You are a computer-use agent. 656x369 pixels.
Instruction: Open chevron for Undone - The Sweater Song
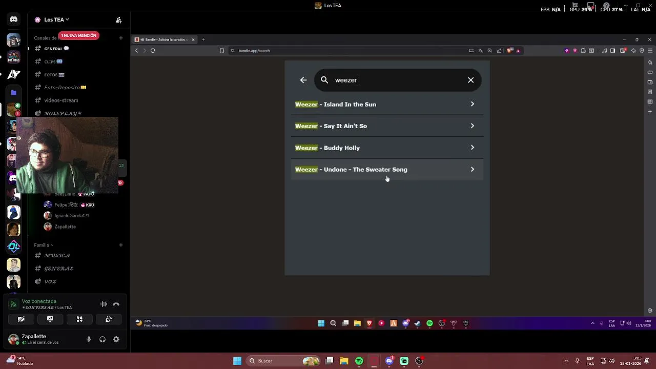coord(472,169)
